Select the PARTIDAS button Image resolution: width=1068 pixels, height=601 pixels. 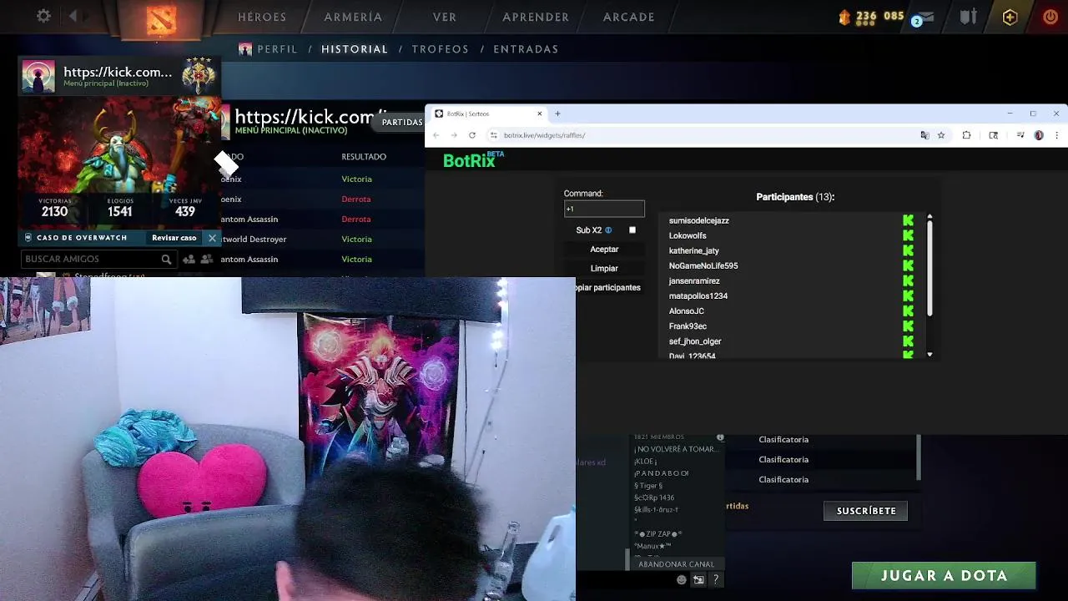point(402,122)
